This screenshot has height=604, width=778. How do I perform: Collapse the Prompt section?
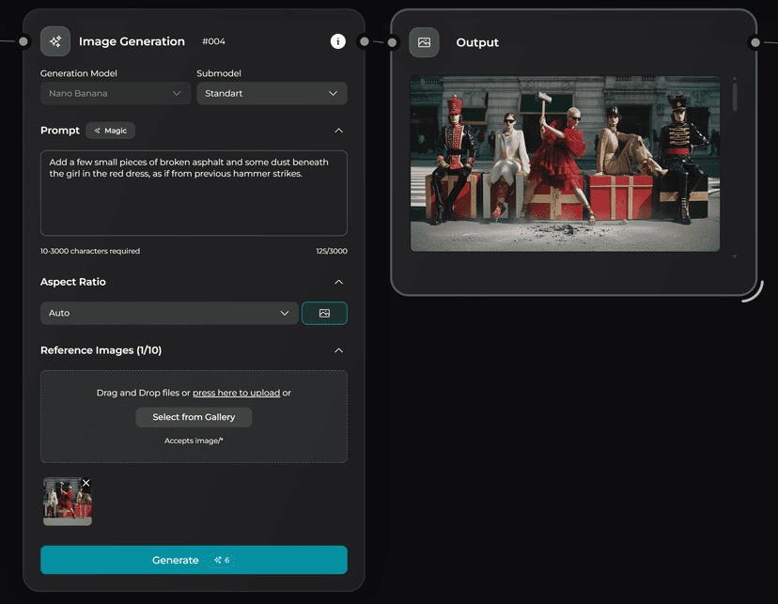coord(338,131)
